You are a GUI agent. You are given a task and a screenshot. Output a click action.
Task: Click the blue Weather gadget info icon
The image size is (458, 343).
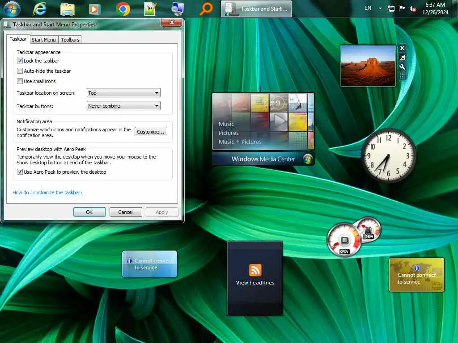coord(129,261)
